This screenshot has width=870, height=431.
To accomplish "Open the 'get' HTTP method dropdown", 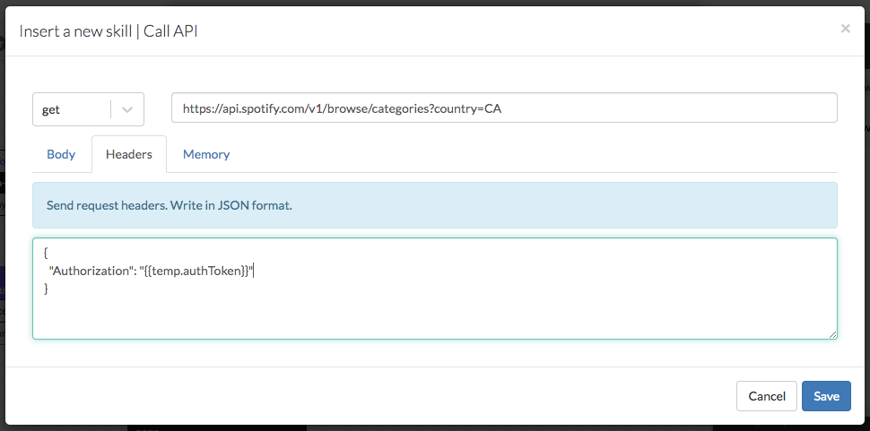I will [74, 109].
